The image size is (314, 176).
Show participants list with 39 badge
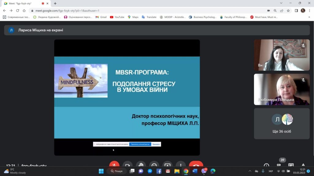click(x=279, y=165)
